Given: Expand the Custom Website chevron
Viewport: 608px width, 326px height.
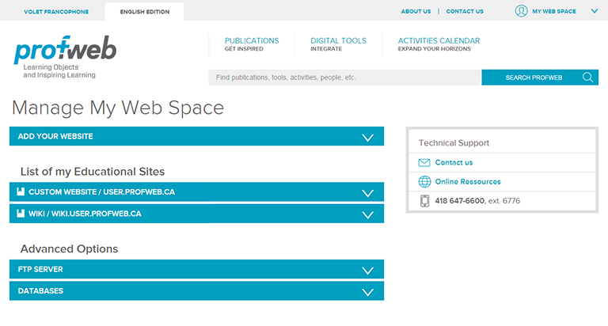Looking at the screenshot, I should click(367, 193).
